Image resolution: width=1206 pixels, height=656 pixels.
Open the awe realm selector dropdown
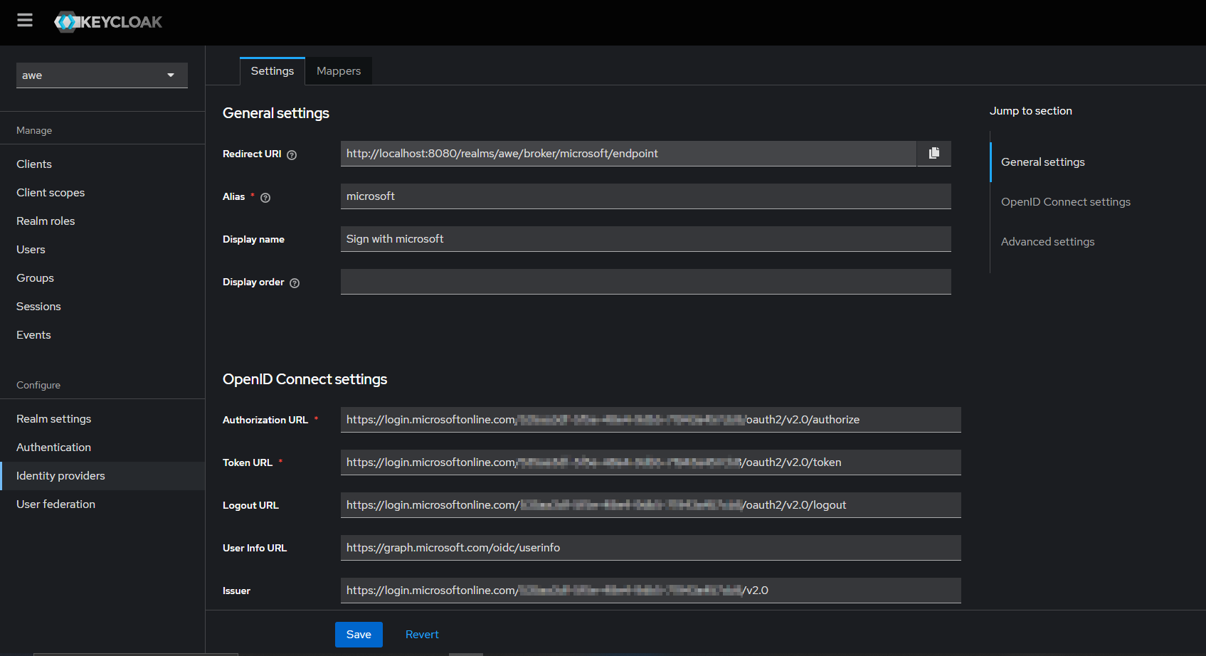click(102, 75)
